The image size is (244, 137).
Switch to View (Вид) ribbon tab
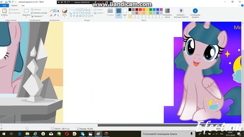click(23, 5)
